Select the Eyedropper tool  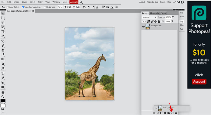(x=3, y=36)
